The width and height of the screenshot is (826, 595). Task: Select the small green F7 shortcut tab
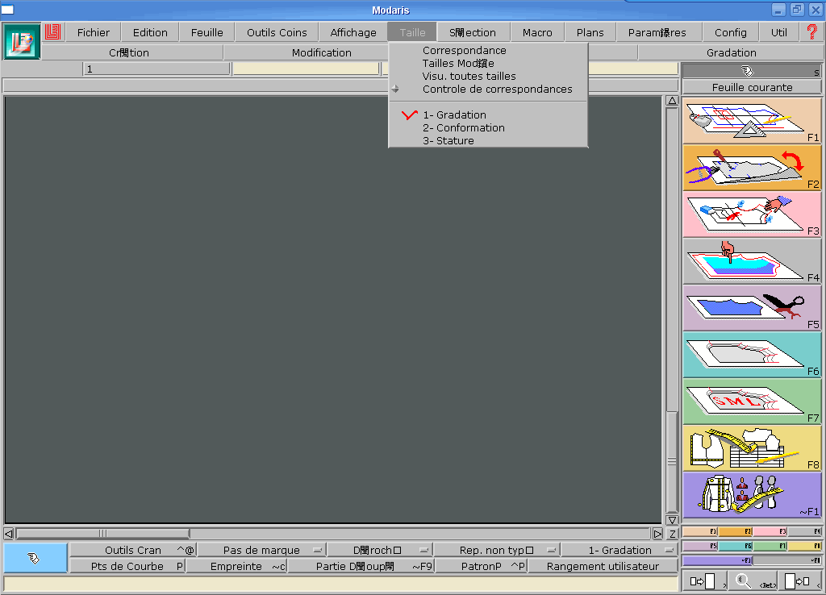pos(770,546)
